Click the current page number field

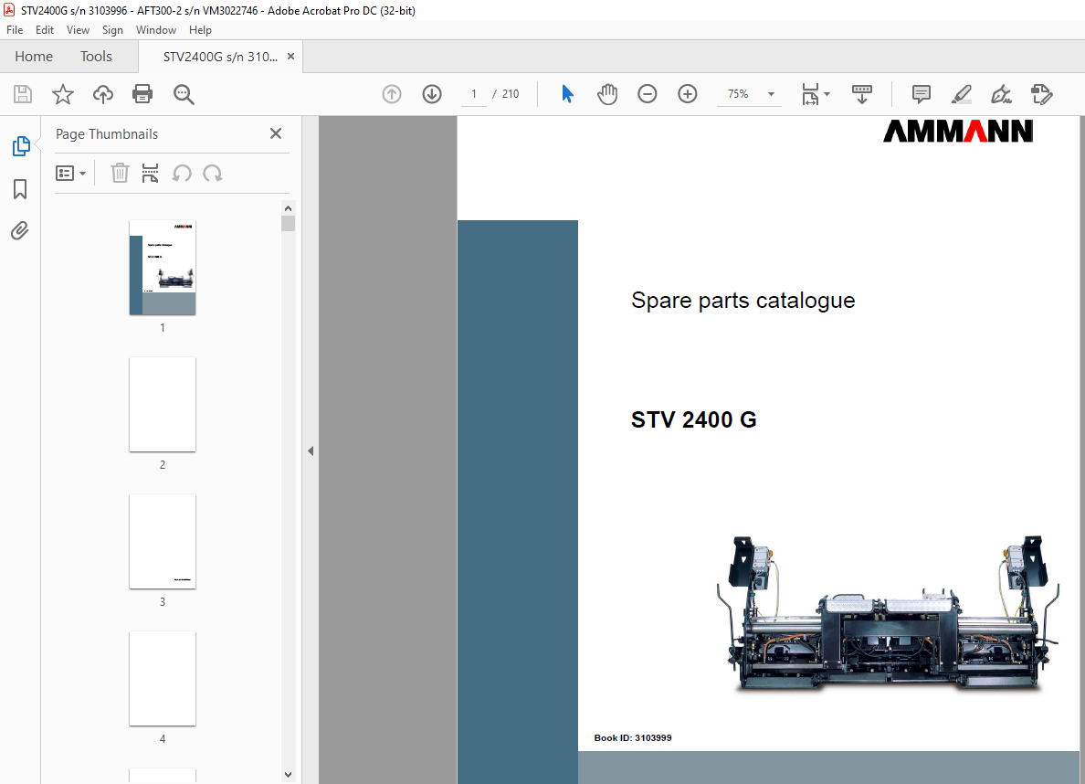474,94
